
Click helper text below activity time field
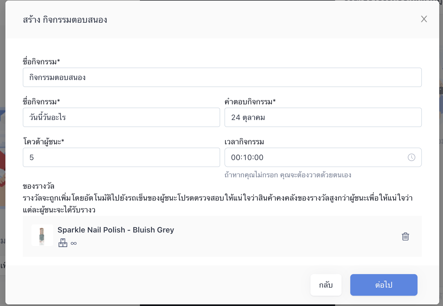(x=288, y=175)
